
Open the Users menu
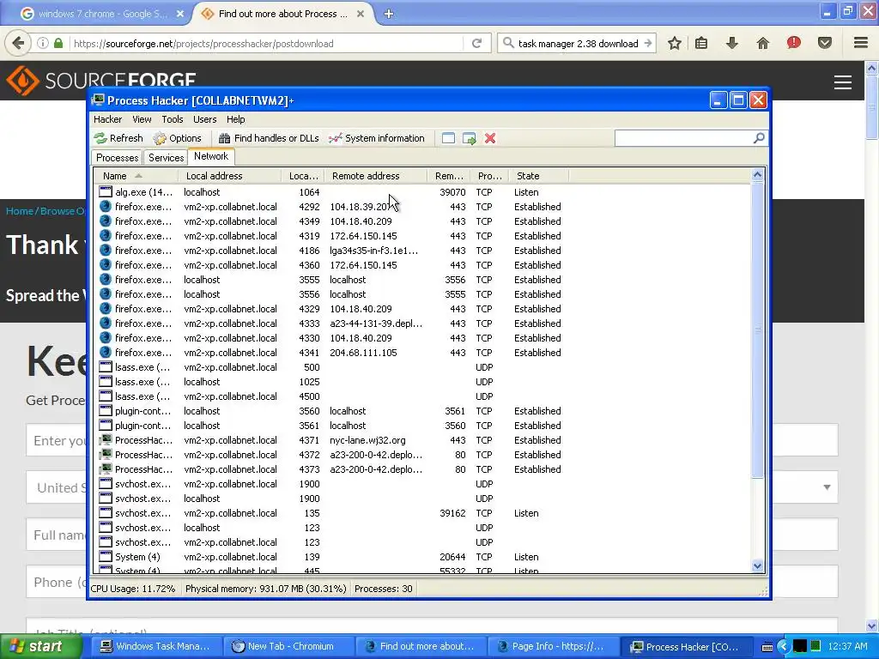[204, 119]
